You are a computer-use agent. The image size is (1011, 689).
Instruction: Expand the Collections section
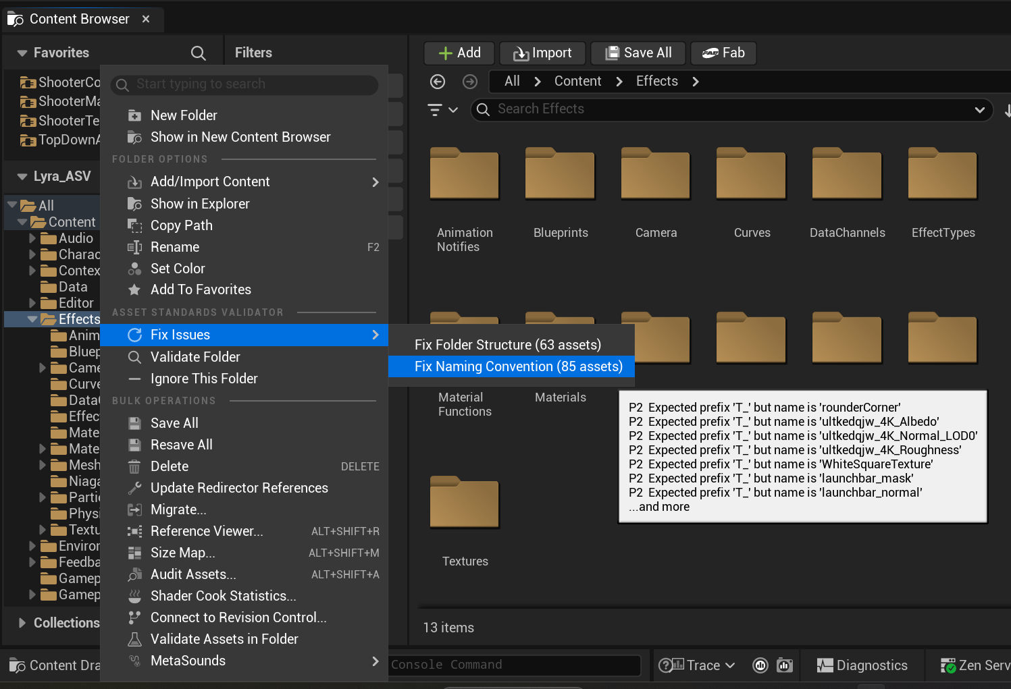click(22, 622)
